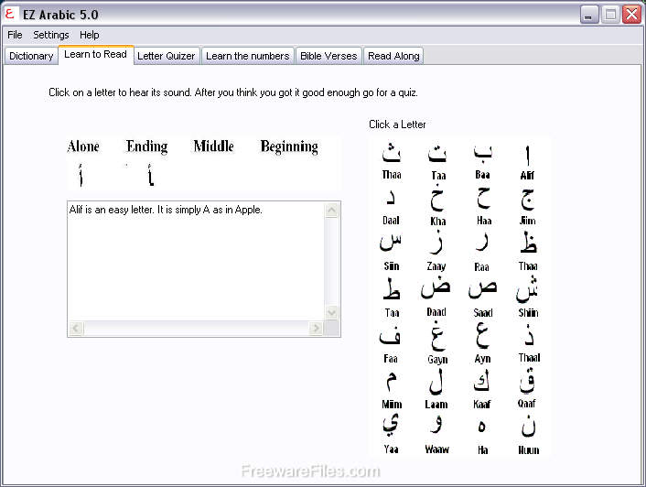Click the Ha letter beside Nuun

(x=482, y=427)
